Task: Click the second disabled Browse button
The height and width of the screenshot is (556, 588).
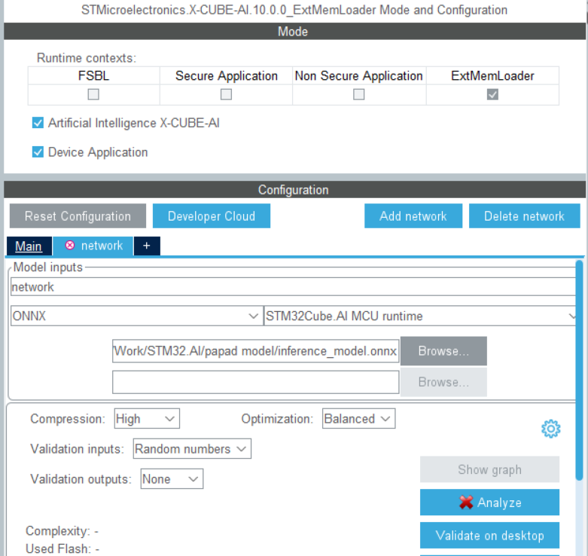Action: pyautogui.click(x=443, y=382)
